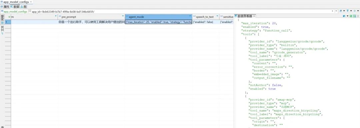Open the pre_prompt column filter dropdown
Viewport: 360px width, 128px height.
[123, 16]
